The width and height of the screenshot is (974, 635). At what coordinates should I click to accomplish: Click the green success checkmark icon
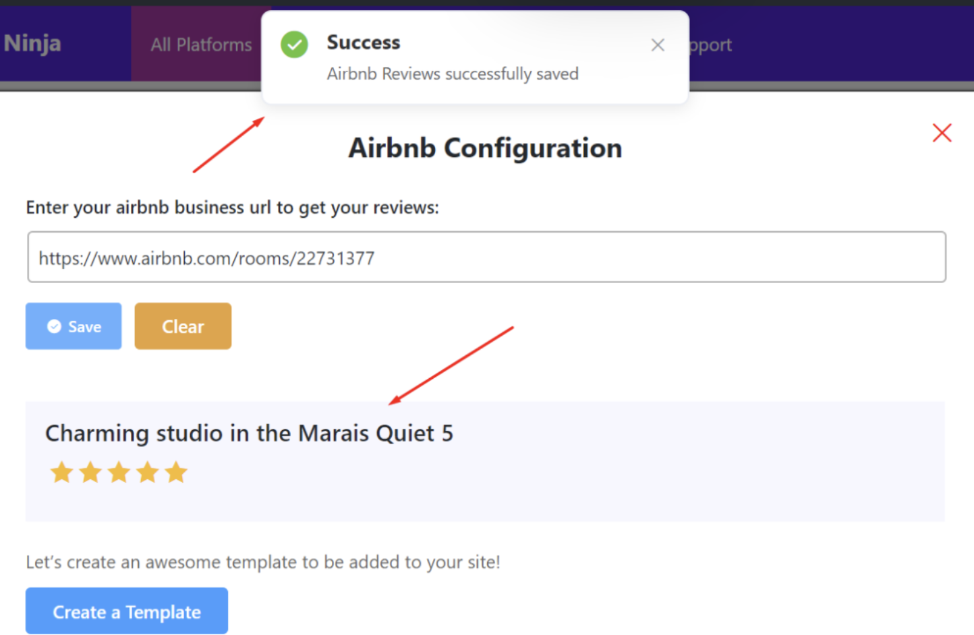[294, 44]
